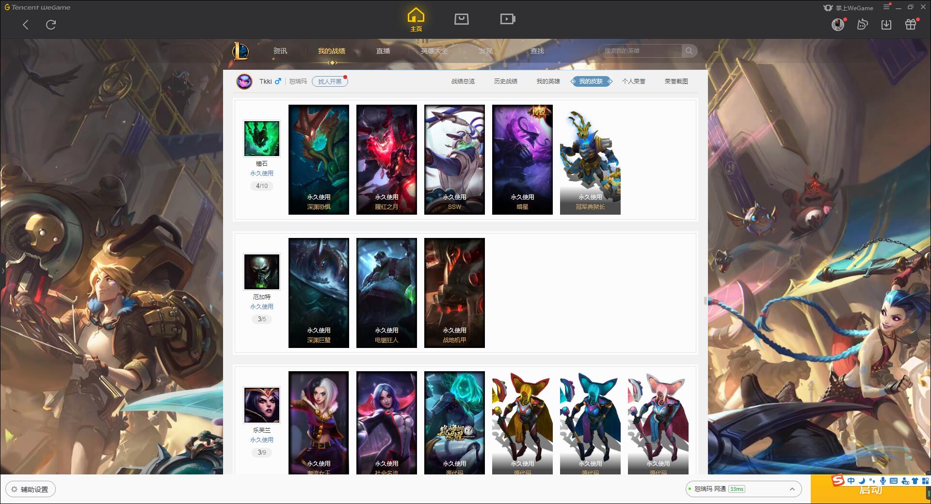The height and width of the screenshot is (504, 931).
Task: Click the 厄加特 champion portrait
Action: (x=262, y=271)
